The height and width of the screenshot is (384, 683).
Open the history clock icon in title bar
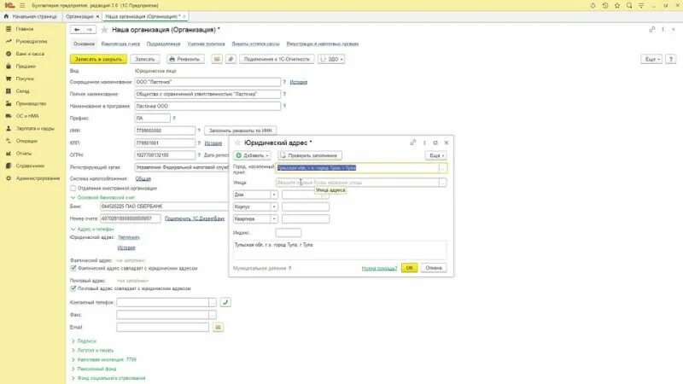click(605, 6)
